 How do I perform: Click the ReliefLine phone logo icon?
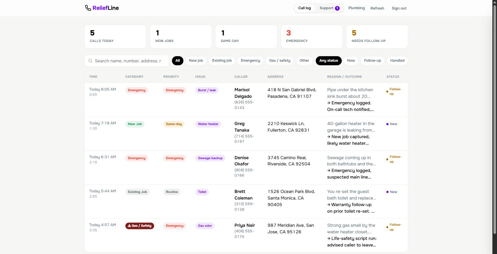(x=88, y=8)
